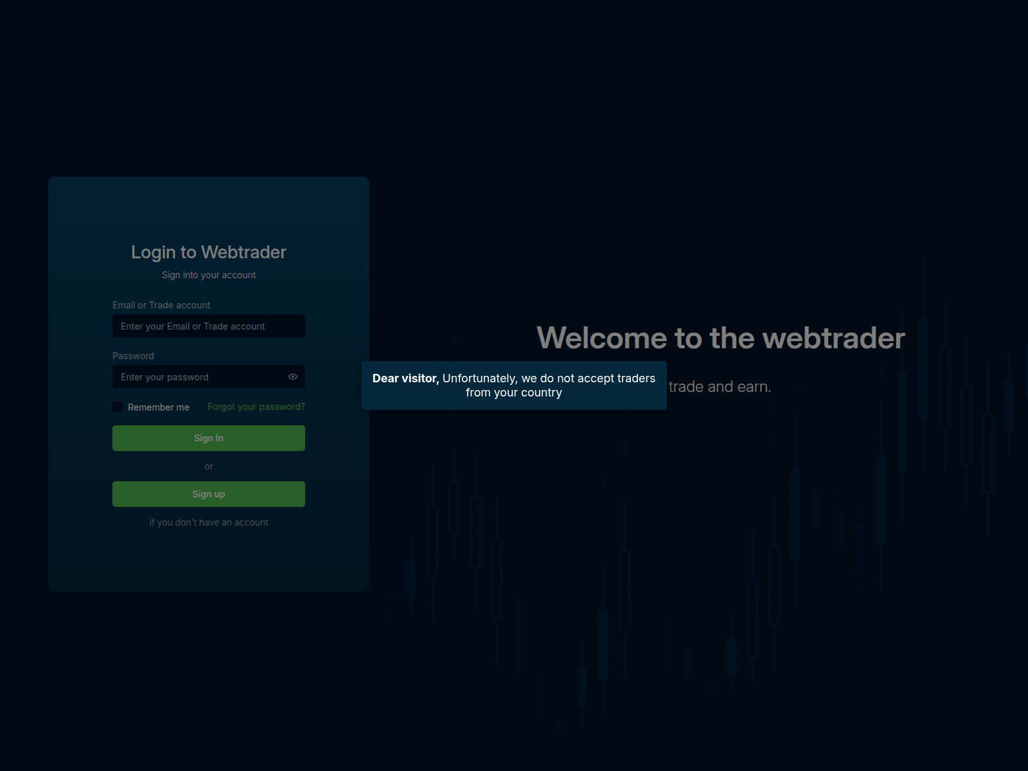Click the 'Email or Trade account' label
Image resolution: width=1028 pixels, height=771 pixels.
pos(161,305)
